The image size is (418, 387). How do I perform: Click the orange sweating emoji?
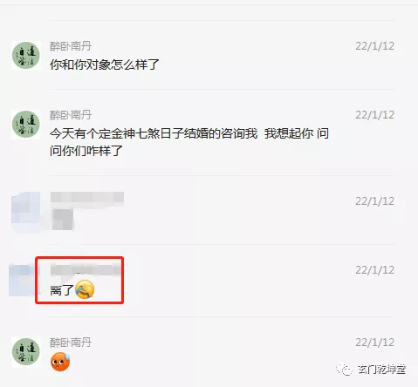[60, 362]
